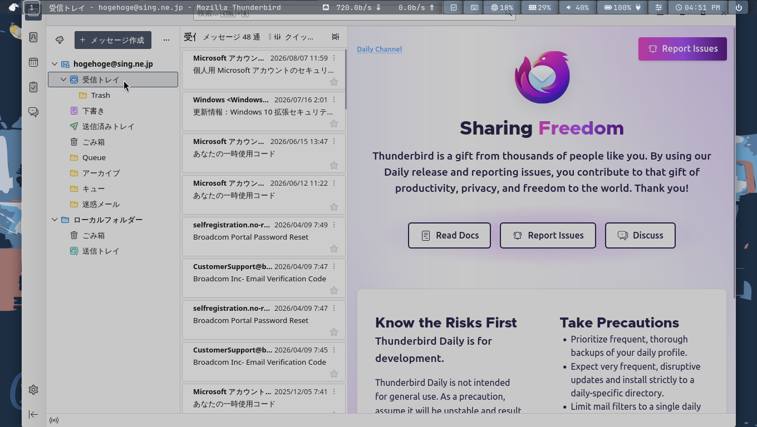The width and height of the screenshot is (757, 427).
Task: Open more options for 2026/08/07 Microsoft message
Action: pyautogui.click(x=334, y=58)
